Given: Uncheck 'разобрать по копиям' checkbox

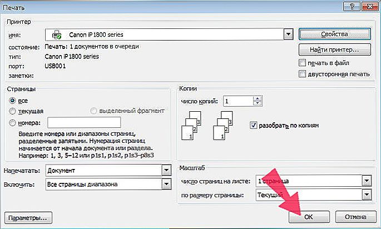Looking at the screenshot, I should [x=254, y=125].
